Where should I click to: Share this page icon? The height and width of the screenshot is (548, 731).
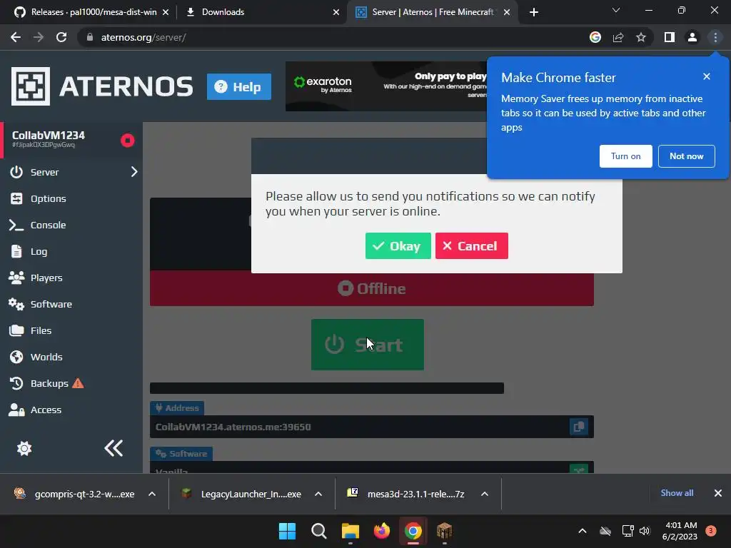click(x=618, y=37)
